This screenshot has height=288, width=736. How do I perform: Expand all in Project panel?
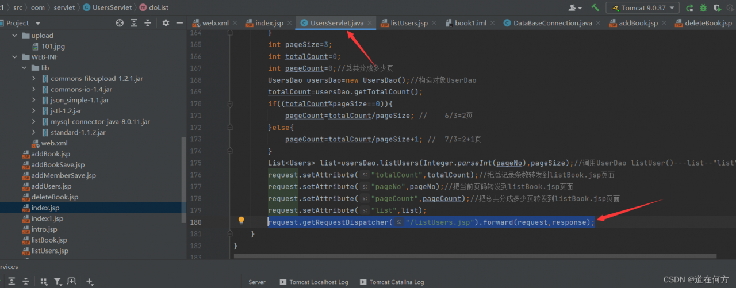point(134,23)
